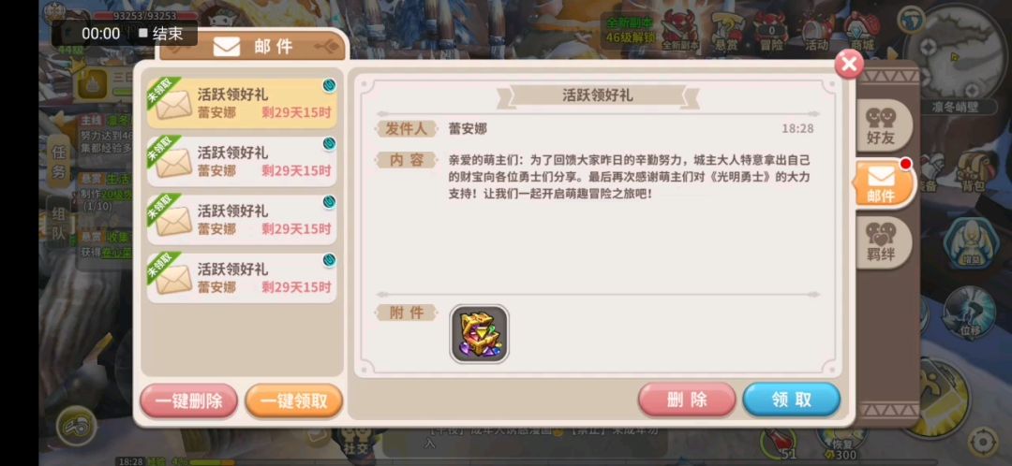Click 一键删除 to delete all mail

(189, 400)
